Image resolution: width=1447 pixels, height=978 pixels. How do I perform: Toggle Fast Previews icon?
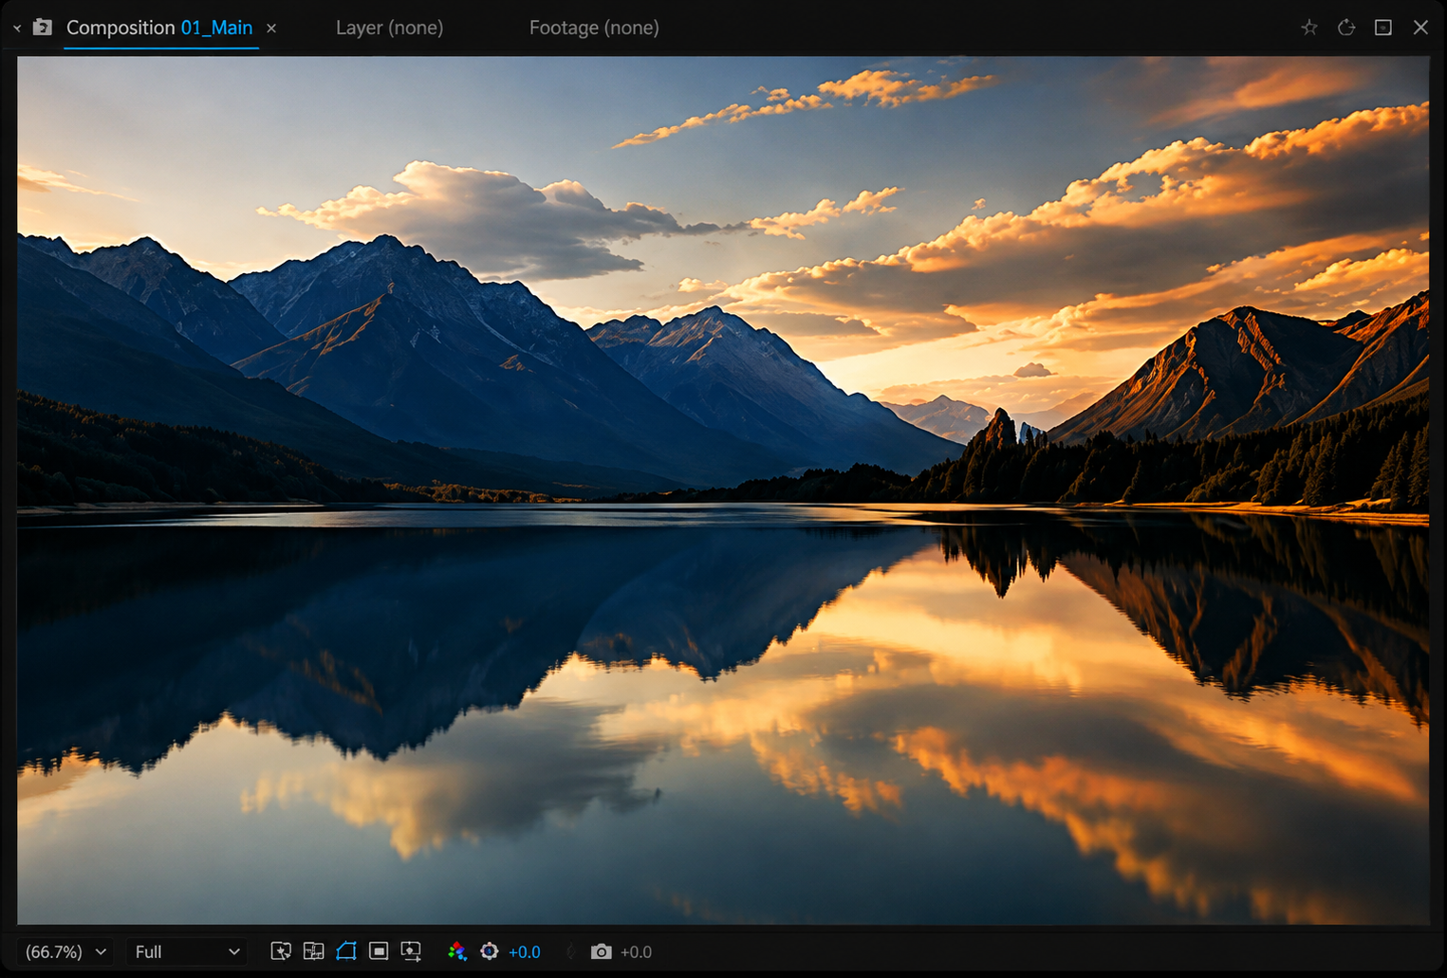tap(281, 951)
